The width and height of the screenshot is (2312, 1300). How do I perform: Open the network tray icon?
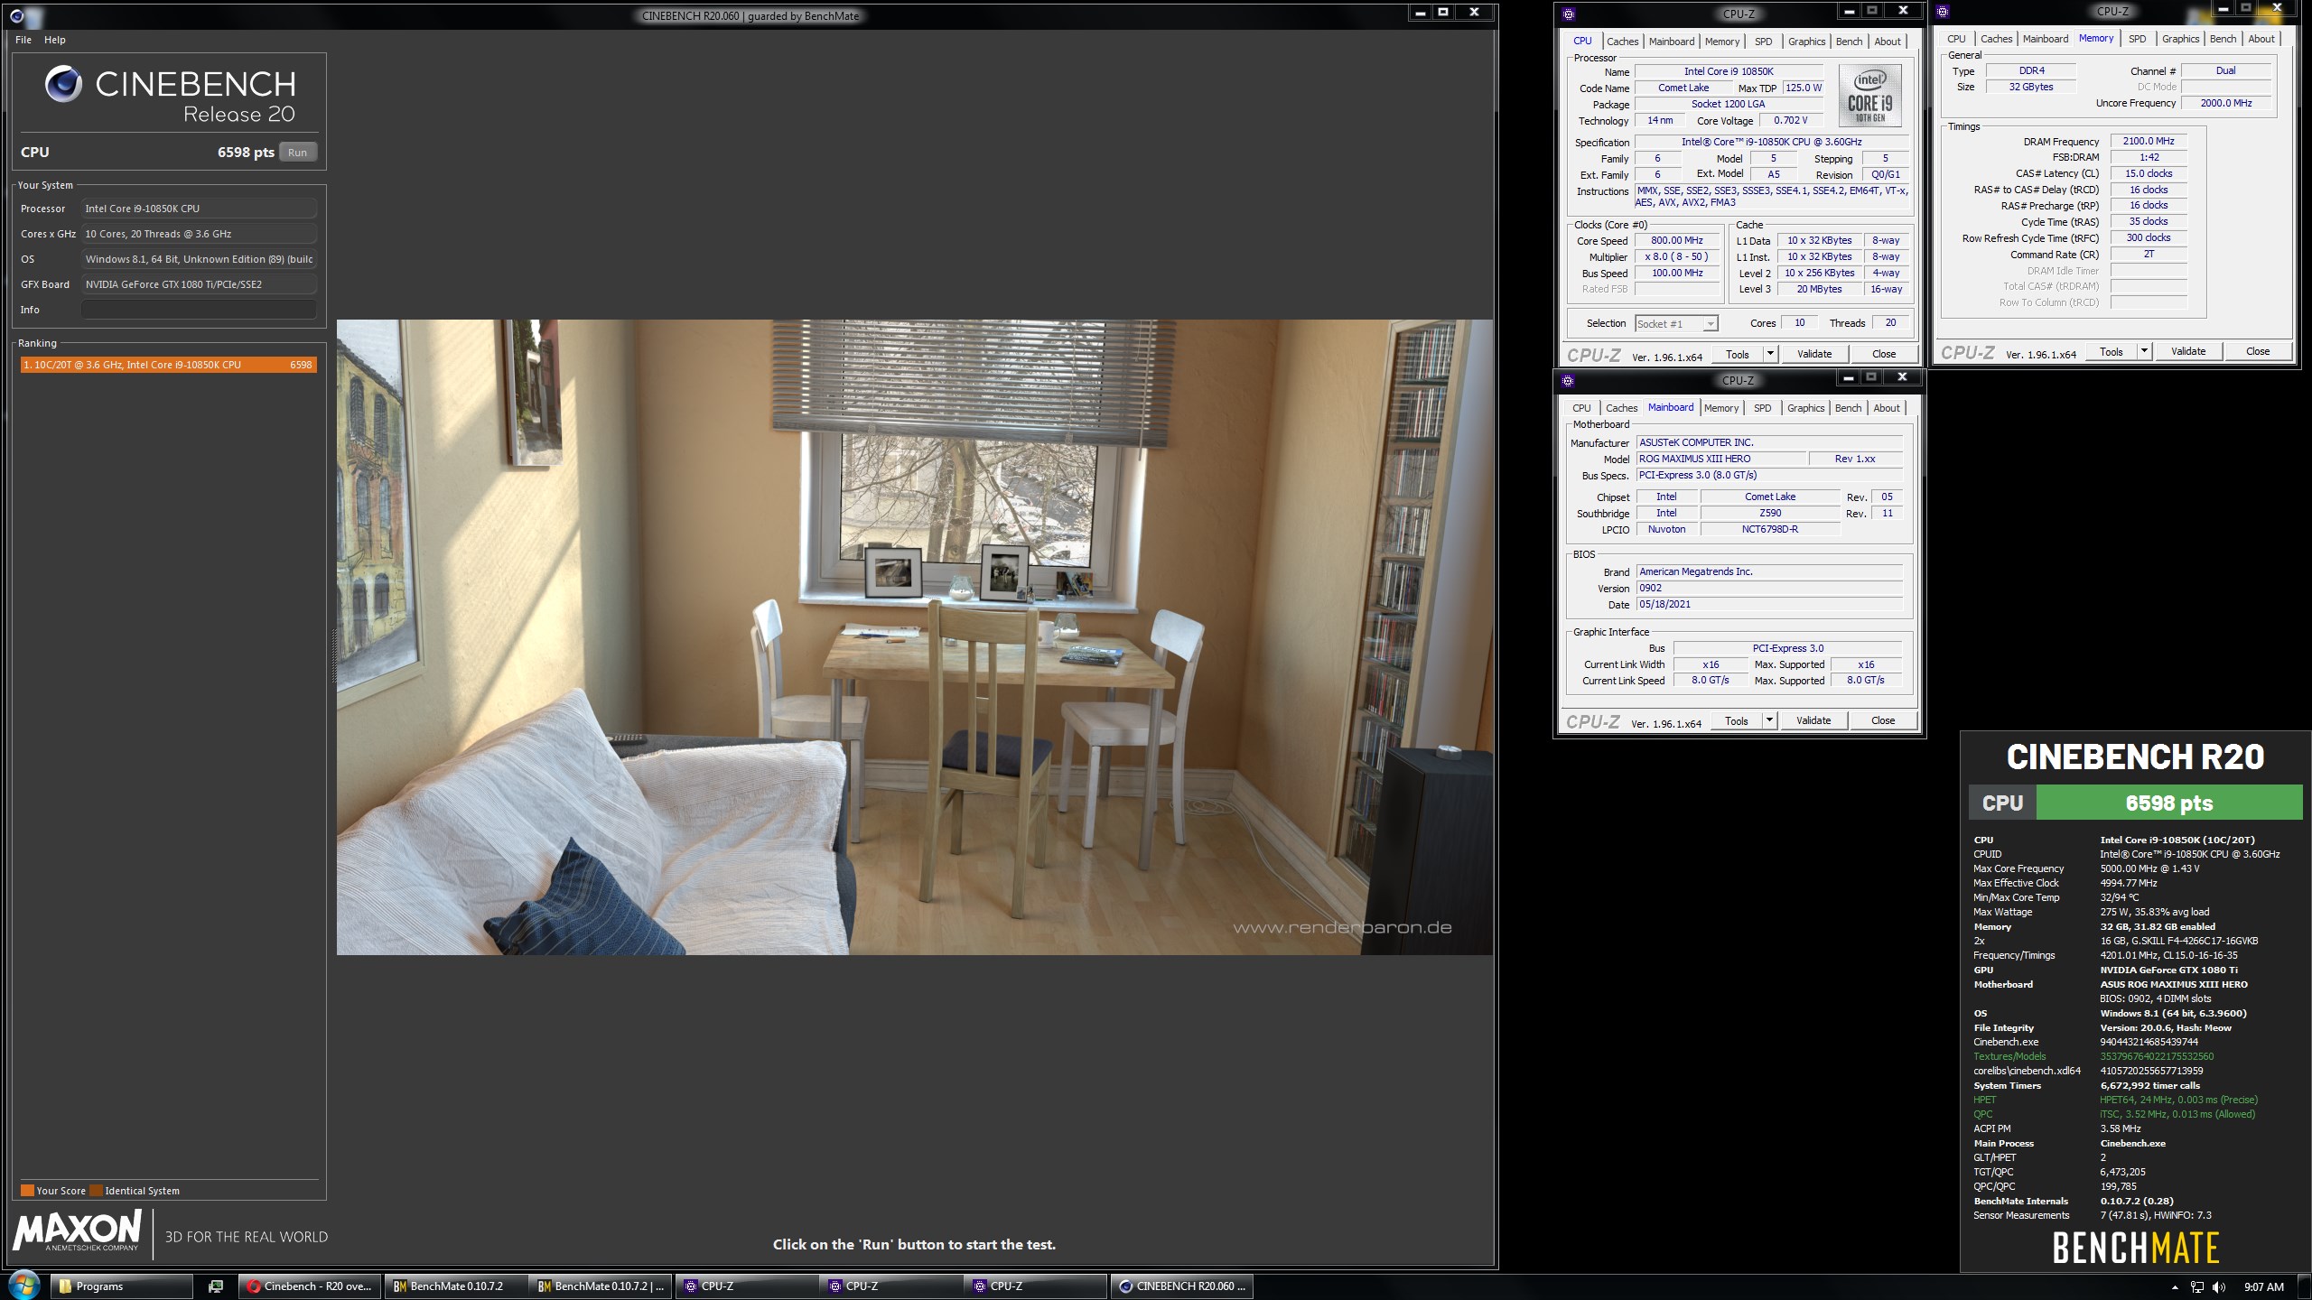coord(2196,1287)
